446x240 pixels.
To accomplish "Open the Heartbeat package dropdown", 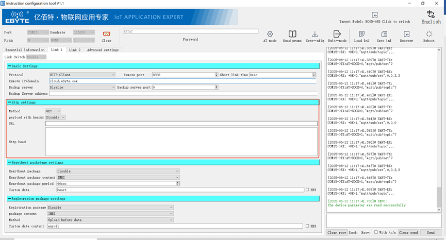I will pyautogui.click(x=118, y=172).
